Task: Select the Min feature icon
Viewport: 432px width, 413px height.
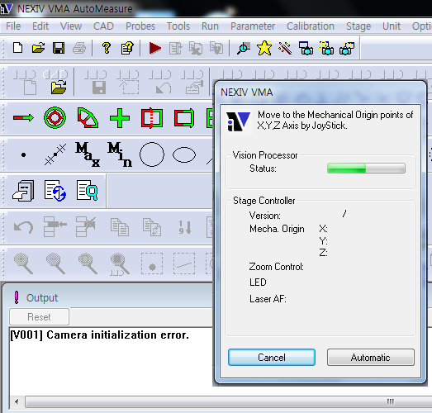Action: [120, 154]
